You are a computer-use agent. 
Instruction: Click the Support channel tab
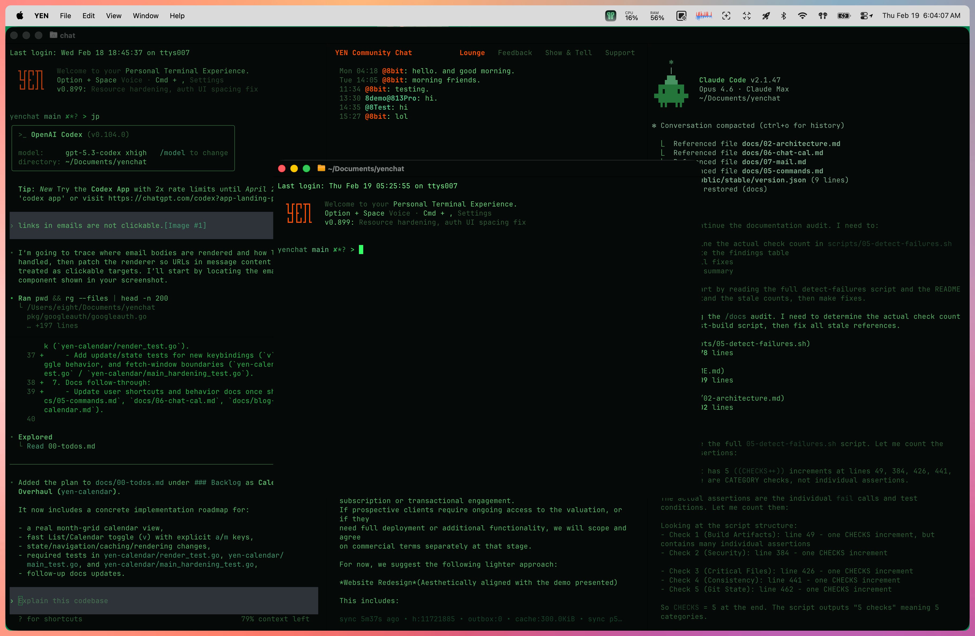click(619, 53)
